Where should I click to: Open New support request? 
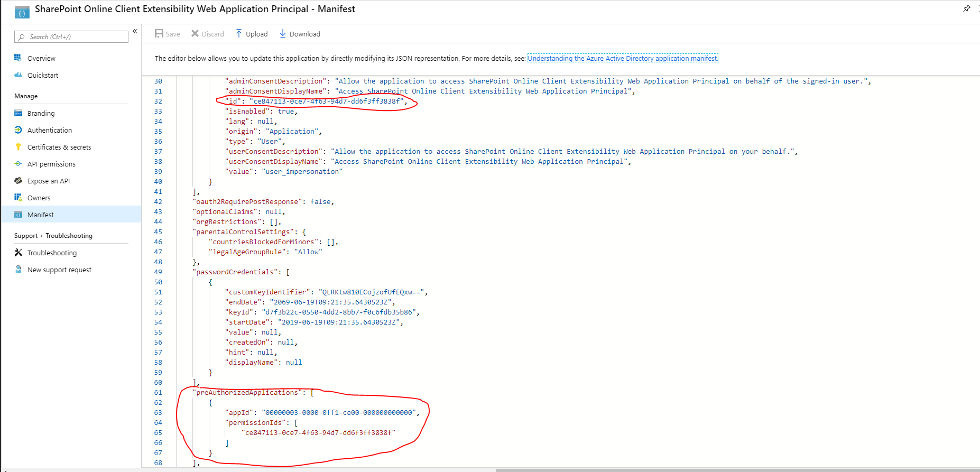(59, 270)
